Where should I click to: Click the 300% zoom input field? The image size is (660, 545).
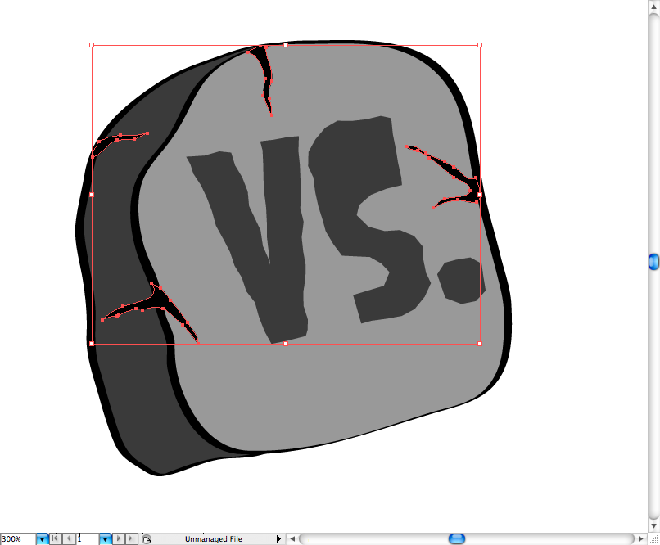point(17,539)
